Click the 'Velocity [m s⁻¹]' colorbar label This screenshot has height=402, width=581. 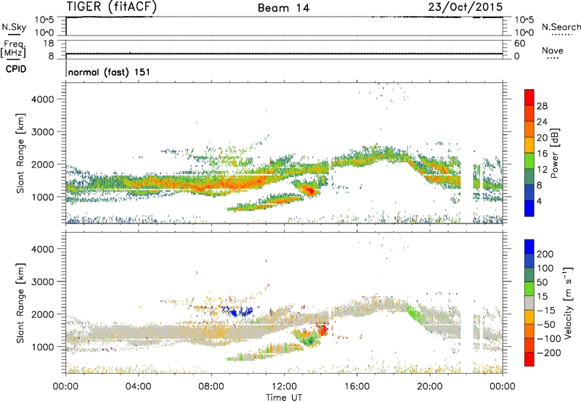pos(568,303)
